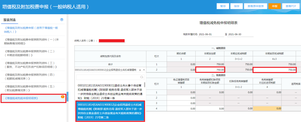The height and width of the screenshot is (122, 301).
Task: Open 附列资料（二）本期进项税额明细
Action: pyautogui.click(x=33, y=53)
